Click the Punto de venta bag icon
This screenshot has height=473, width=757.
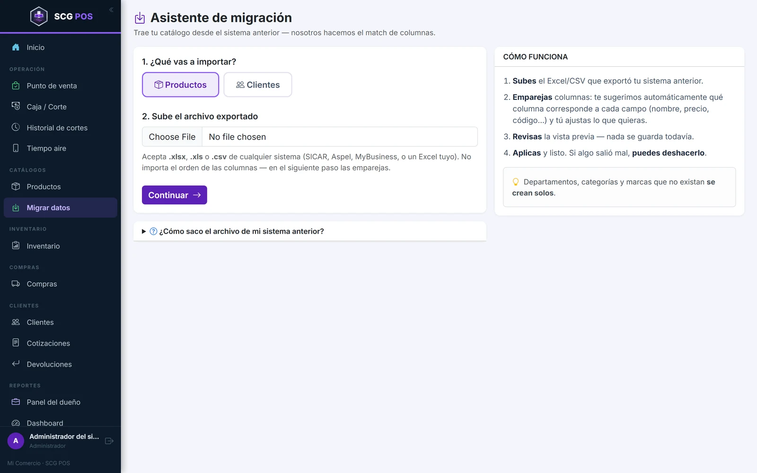tap(16, 86)
